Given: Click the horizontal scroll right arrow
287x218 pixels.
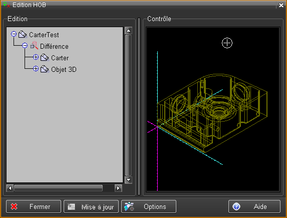Looking at the screenshot, I should pyautogui.click(x=118, y=188).
